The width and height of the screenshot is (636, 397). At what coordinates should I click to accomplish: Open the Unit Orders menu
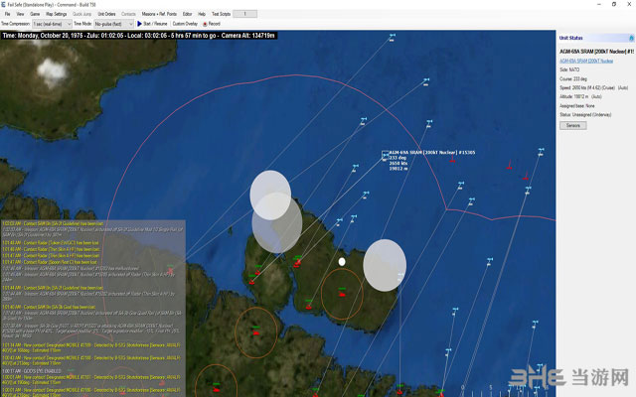pyautogui.click(x=106, y=14)
